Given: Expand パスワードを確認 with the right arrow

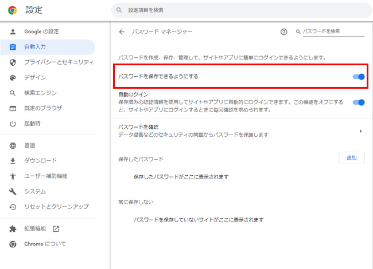Looking at the screenshot, I should [361, 131].
